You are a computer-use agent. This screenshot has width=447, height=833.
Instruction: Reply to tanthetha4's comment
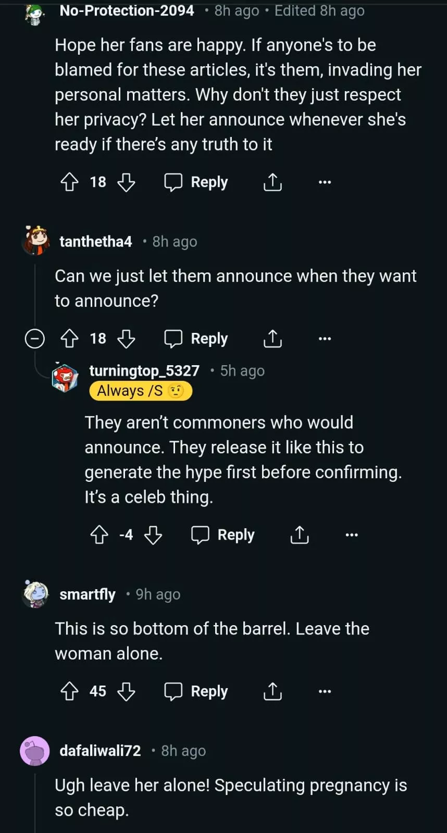196,339
